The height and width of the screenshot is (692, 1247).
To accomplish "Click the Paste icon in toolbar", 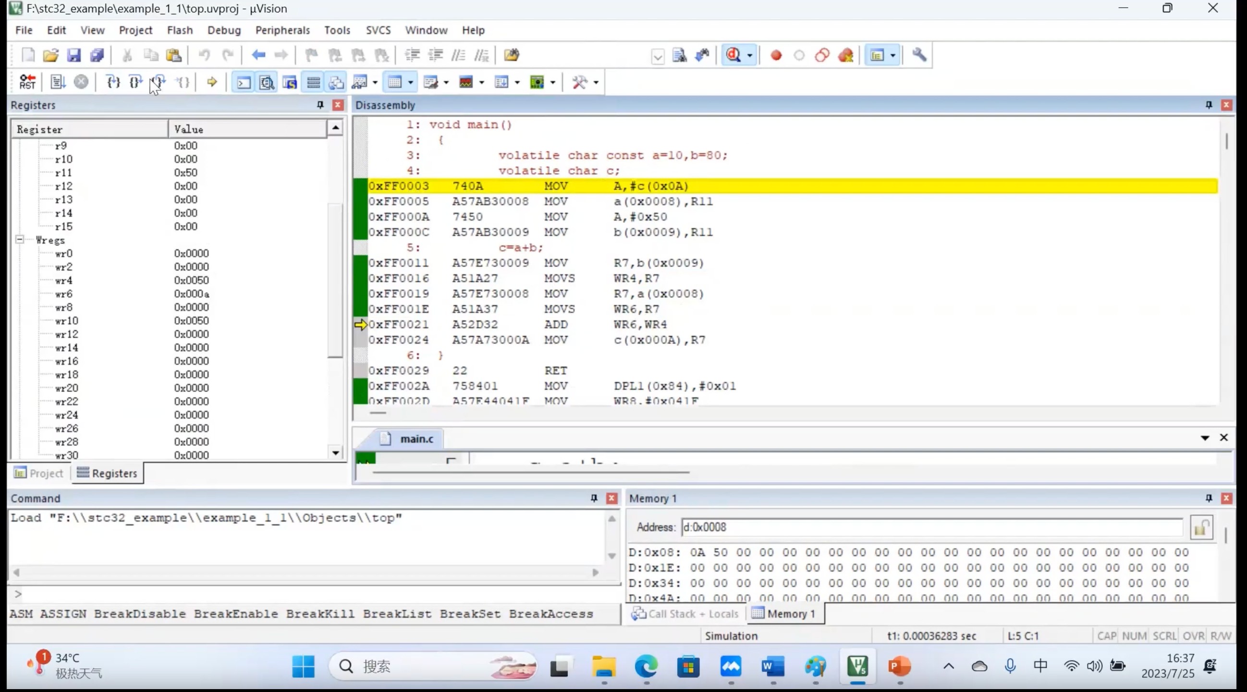I will tap(174, 55).
